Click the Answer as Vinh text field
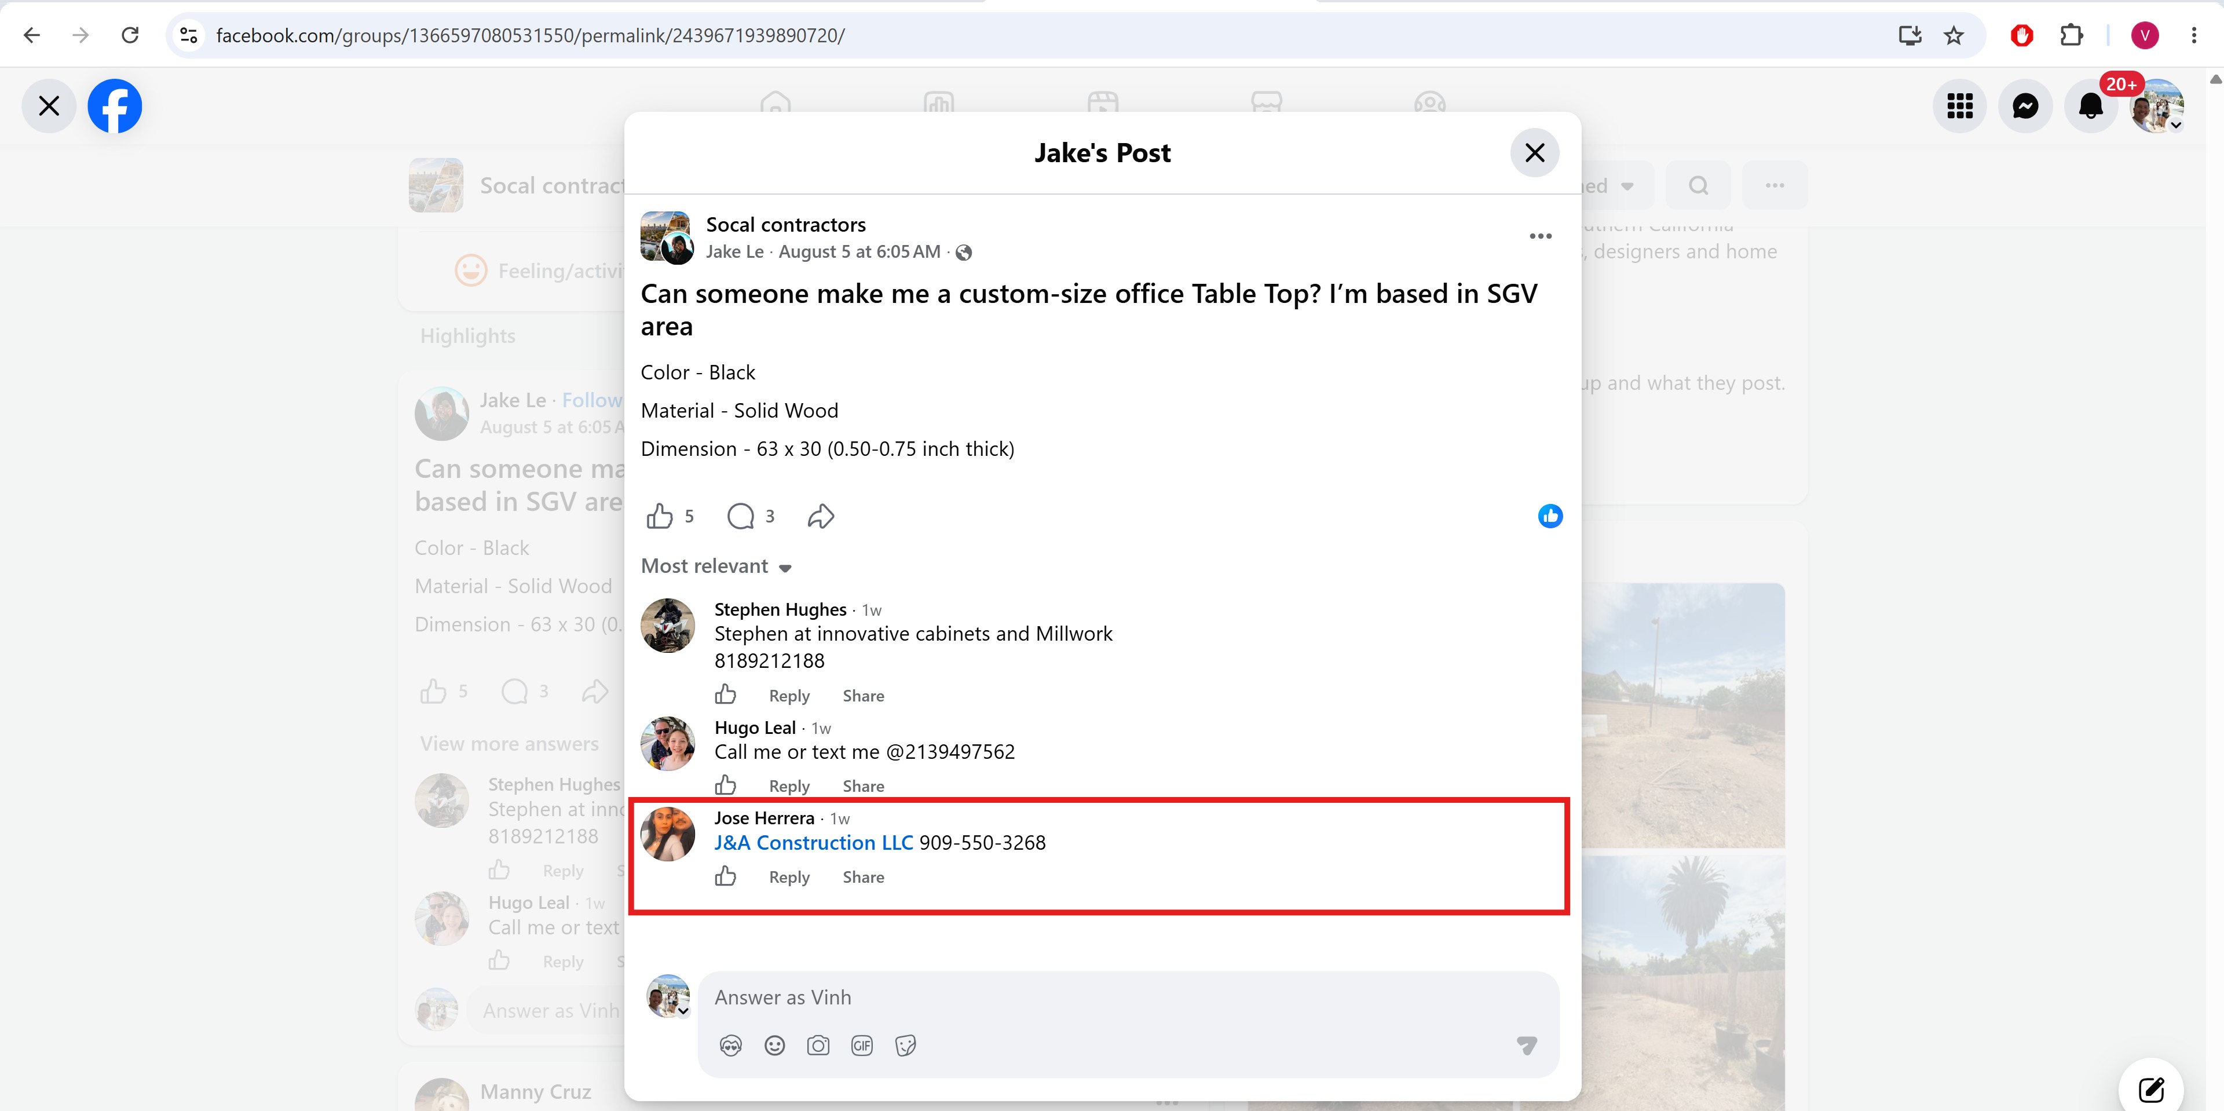 (1128, 998)
